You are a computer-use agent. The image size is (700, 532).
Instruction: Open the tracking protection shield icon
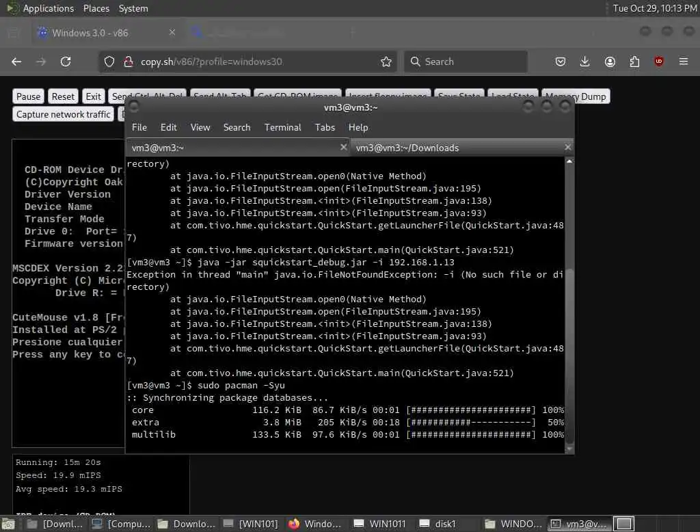pos(109,62)
